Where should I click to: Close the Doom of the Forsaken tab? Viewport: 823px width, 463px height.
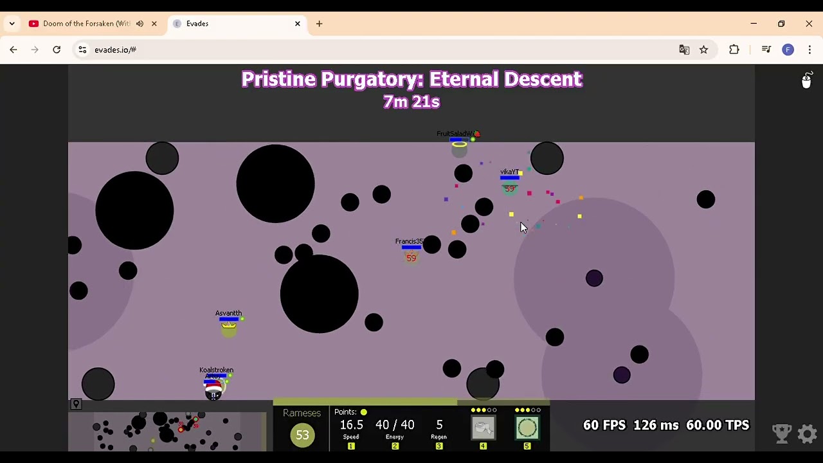coord(154,24)
